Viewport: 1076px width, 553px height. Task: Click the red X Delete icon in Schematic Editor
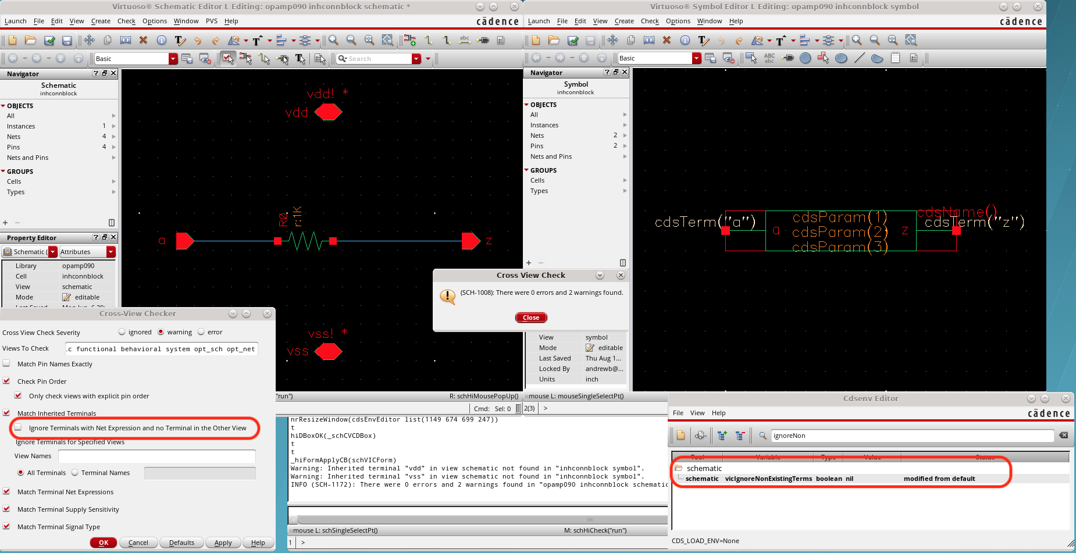pyautogui.click(x=144, y=40)
